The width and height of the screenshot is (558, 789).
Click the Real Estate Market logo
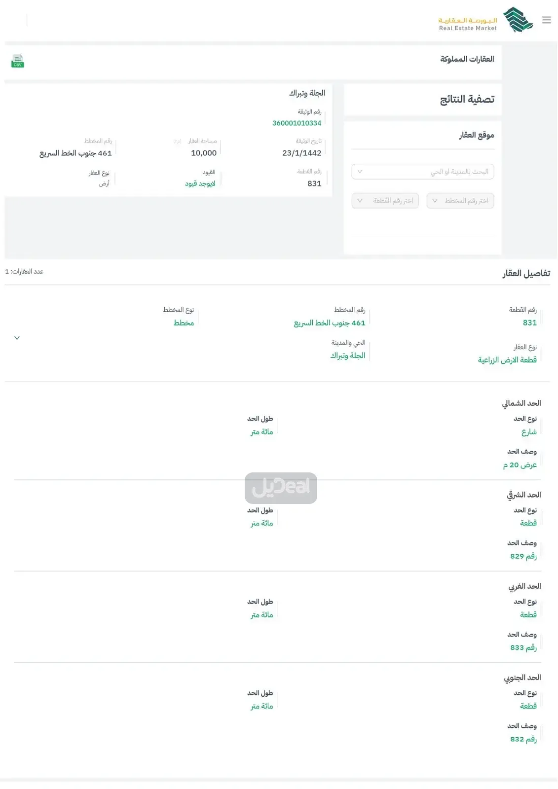coord(485,20)
